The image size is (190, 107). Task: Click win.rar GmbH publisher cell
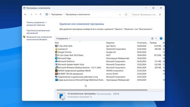[x=112, y=74]
